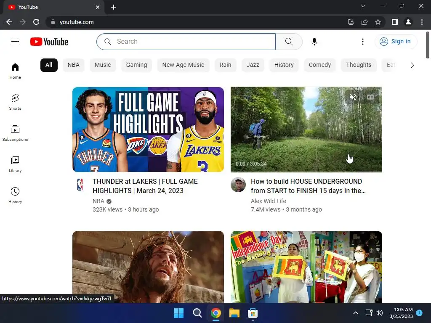Open Microsoft Store from taskbar
This screenshot has height=323, width=431.
coord(253,313)
